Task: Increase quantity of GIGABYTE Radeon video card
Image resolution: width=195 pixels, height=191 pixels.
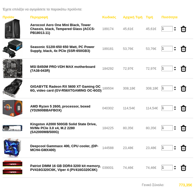Action: click(175, 87)
